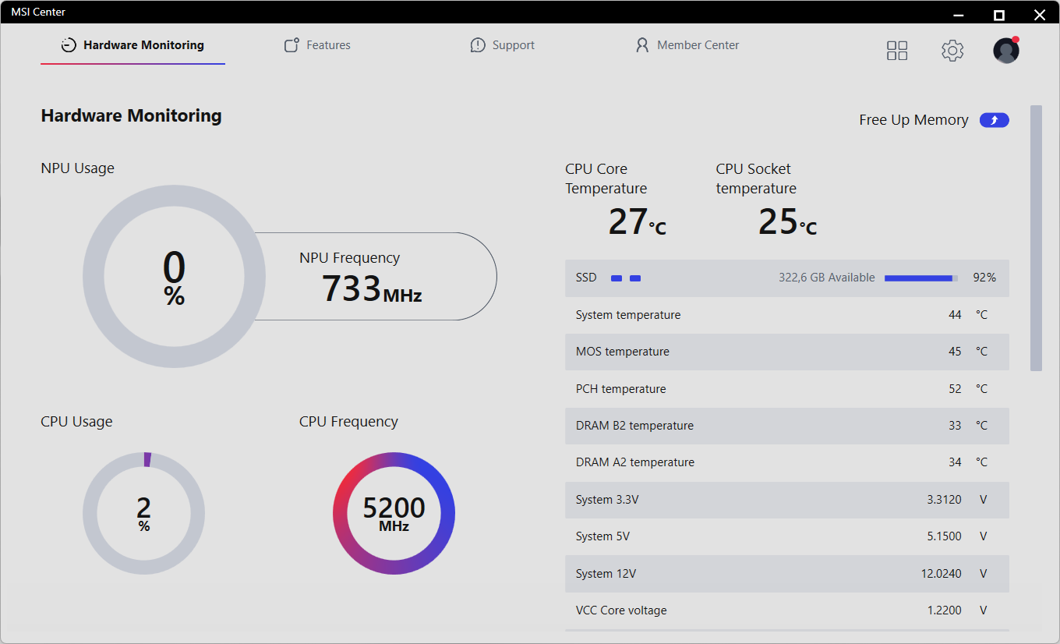The width and height of the screenshot is (1060, 644).
Task: Click the 3.3120 System 3.3V value
Action: tap(945, 500)
